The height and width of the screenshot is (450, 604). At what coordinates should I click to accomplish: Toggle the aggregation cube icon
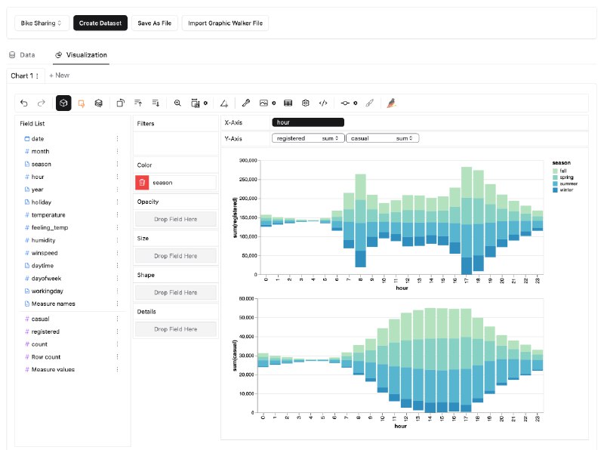click(x=63, y=103)
